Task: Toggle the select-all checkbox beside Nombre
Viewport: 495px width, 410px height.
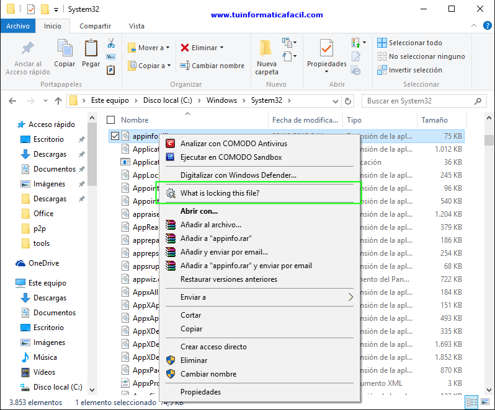Action: [111, 120]
